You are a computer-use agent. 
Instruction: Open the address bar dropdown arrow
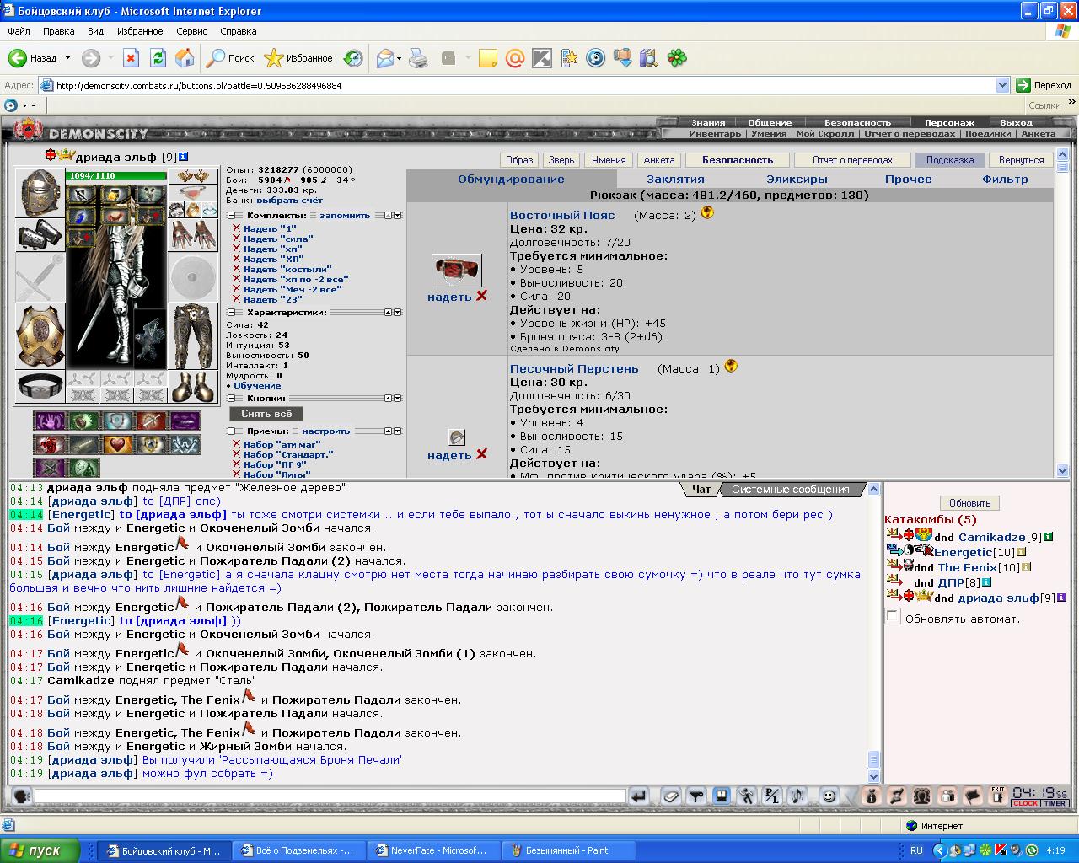pyautogui.click(x=1002, y=85)
